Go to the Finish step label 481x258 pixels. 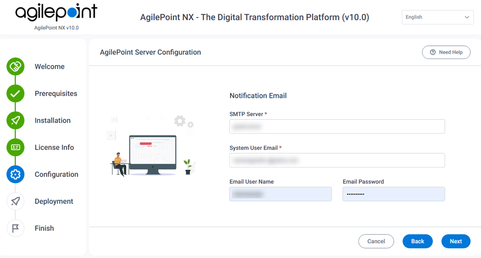pos(44,228)
